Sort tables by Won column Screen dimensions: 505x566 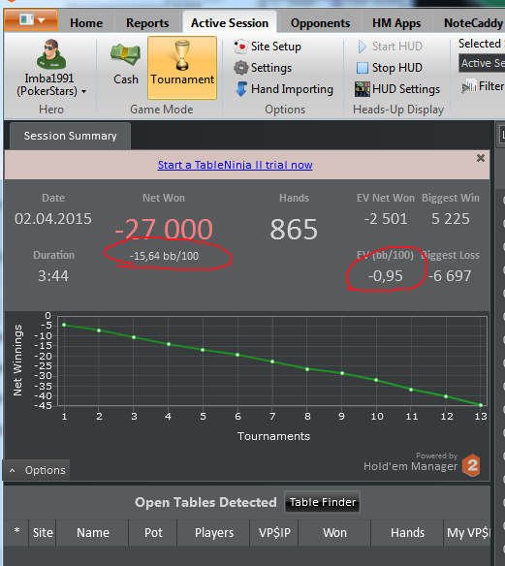(334, 533)
